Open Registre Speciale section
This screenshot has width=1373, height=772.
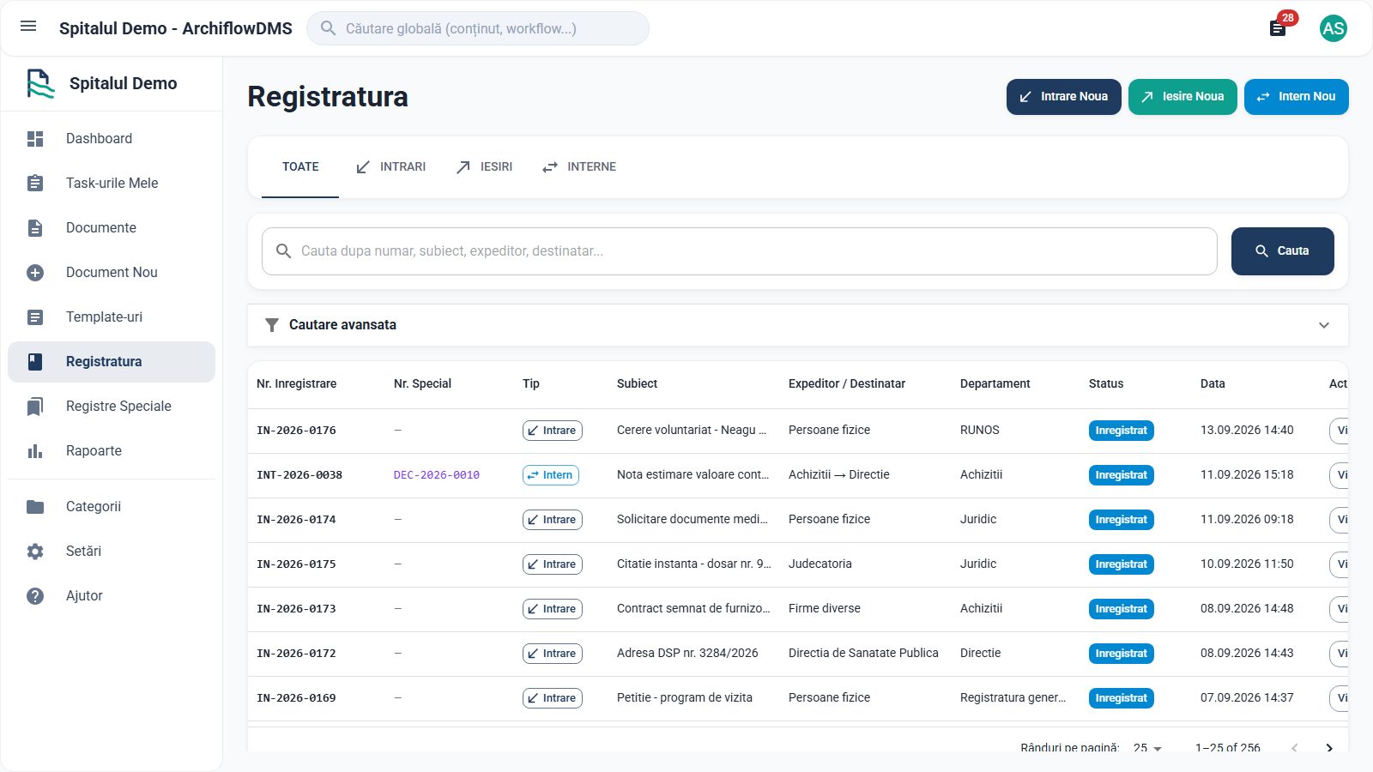112,406
